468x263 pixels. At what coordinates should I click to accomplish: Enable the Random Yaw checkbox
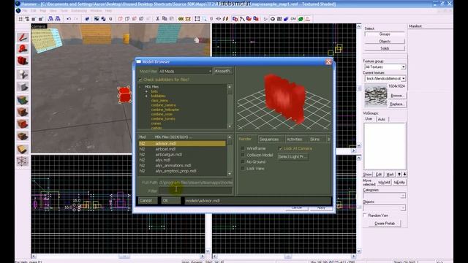[x=365, y=216]
